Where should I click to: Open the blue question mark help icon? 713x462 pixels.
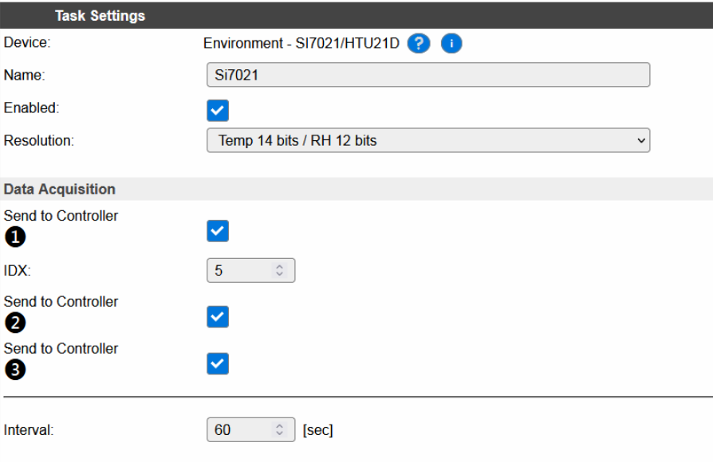click(419, 43)
